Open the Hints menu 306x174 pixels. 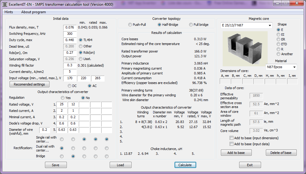click(9, 12)
